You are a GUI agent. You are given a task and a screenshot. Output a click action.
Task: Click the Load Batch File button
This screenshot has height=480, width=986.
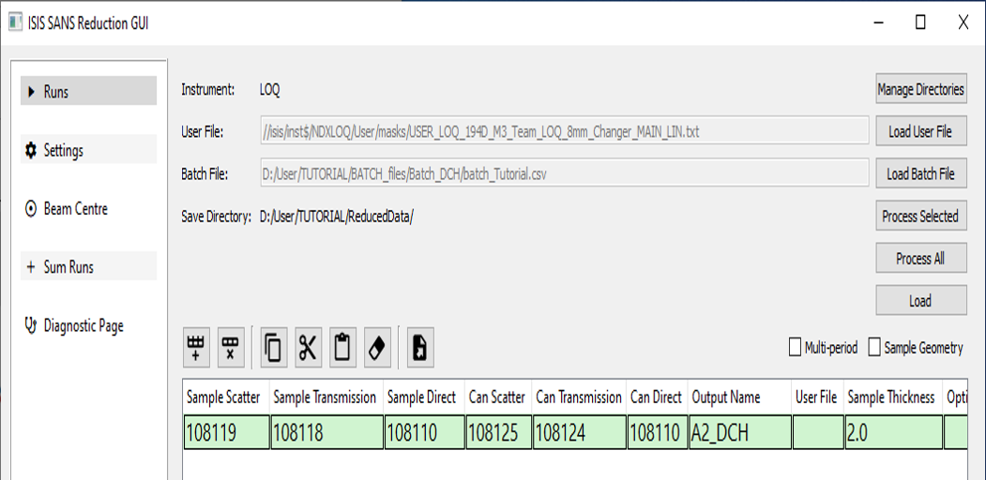(920, 173)
